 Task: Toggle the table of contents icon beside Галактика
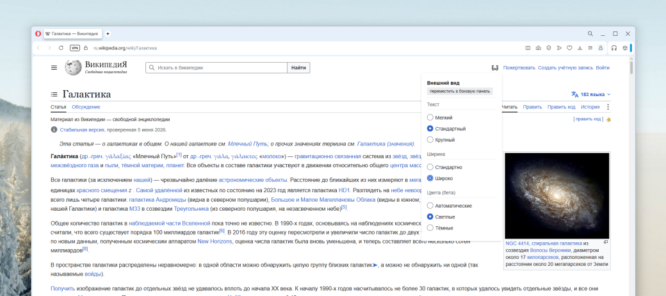(54, 94)
